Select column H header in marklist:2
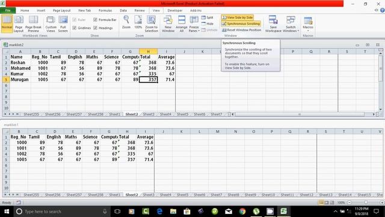 [148, 51]
